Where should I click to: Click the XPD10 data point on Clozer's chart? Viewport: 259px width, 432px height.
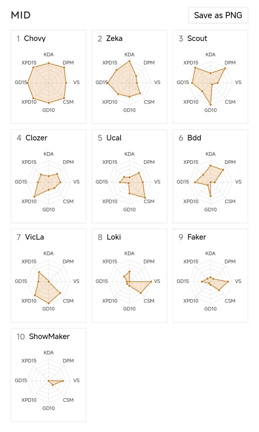(x=34, y=197)
